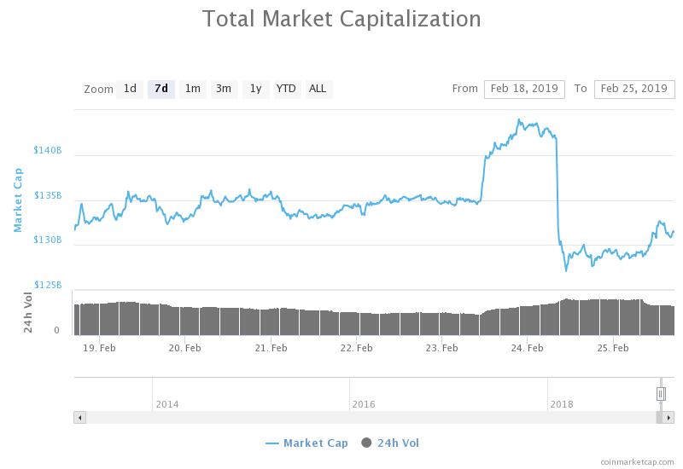Edit the To date Feb 25, 2019

tap(634, 90)
